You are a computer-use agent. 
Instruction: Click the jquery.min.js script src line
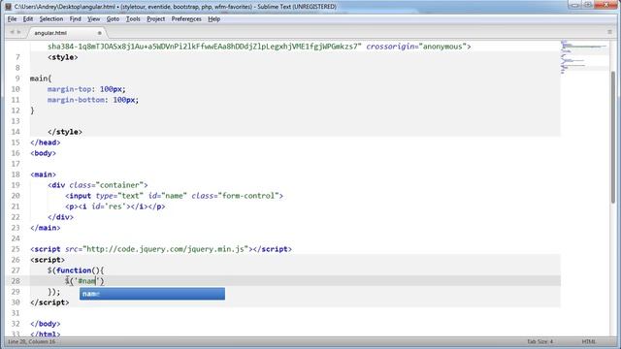click(161, 249)
